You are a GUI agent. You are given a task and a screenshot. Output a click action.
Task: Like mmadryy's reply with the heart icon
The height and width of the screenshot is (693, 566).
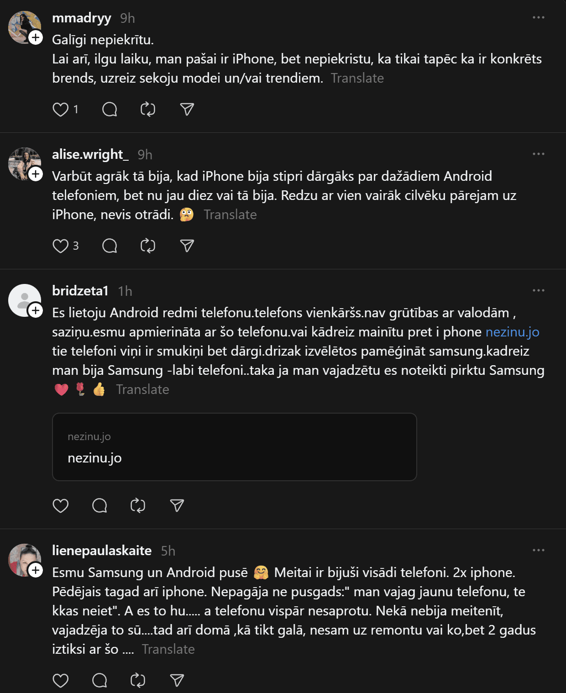click(x=61, y=110)
